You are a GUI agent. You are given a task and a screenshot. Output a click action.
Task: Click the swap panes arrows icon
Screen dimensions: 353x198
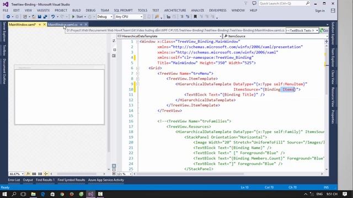click(x=114, y=41)
